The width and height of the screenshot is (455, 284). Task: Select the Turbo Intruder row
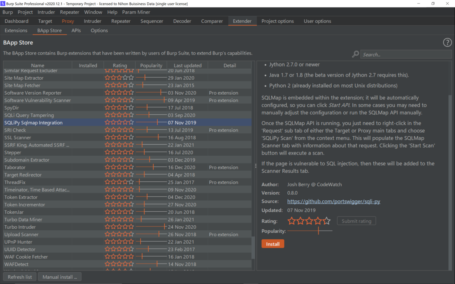coord(127,227)
